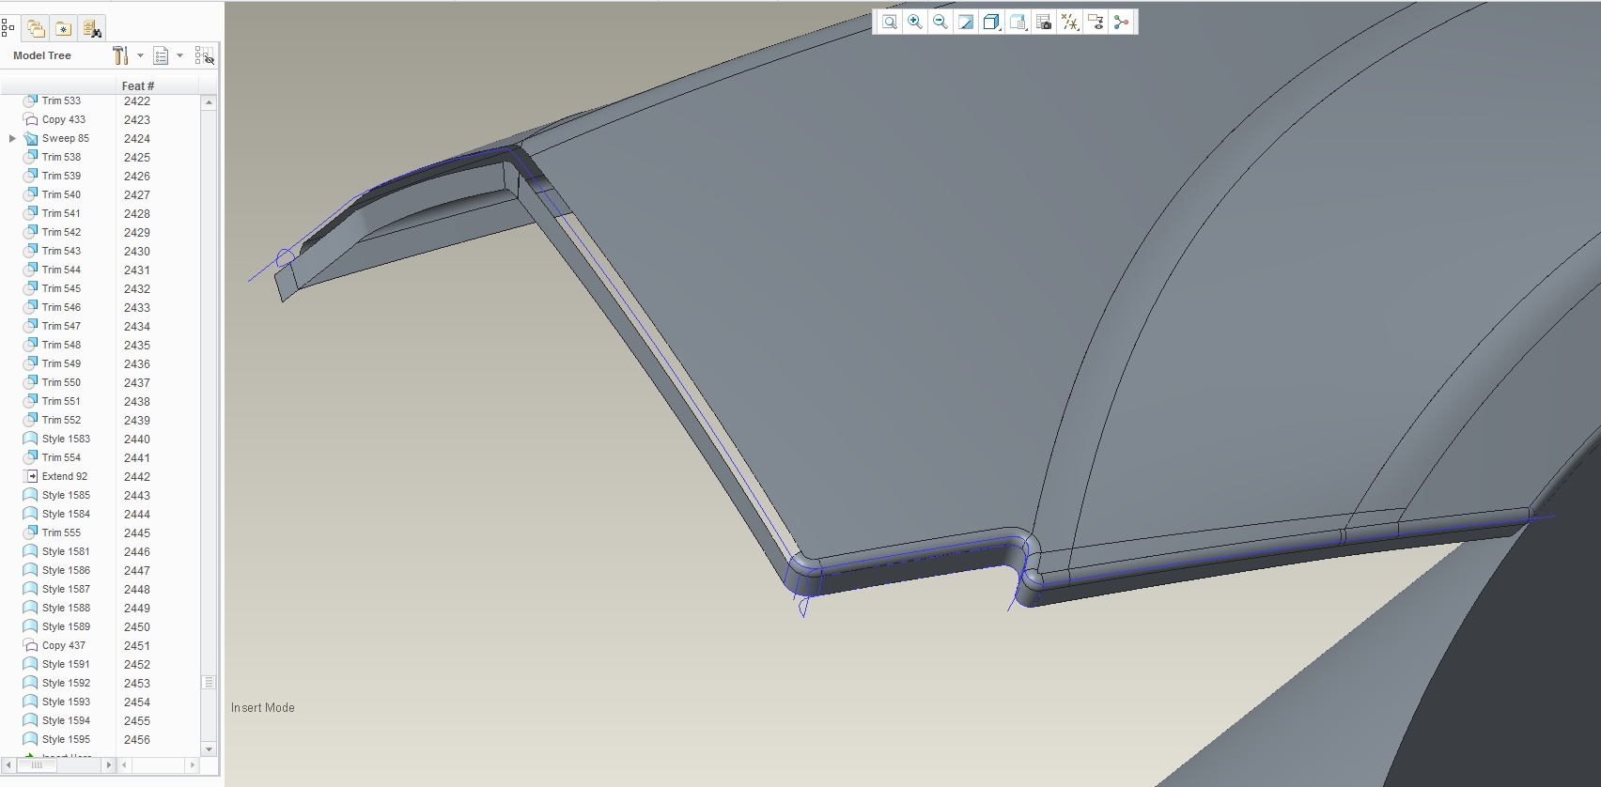Click the Trim 540 feature icon
1601x787 pixels.
[30, 194]
